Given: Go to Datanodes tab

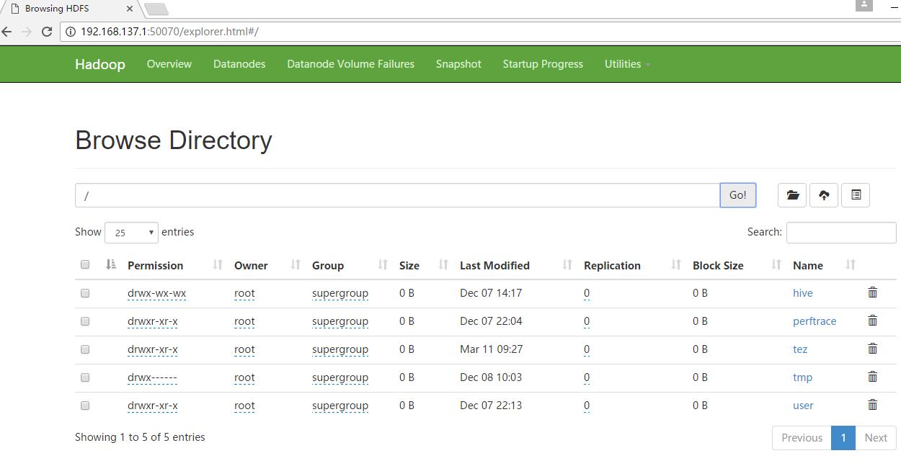Looking at the screenshot, I should coord(239,64).
